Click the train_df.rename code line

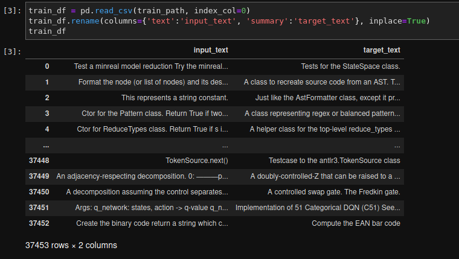pos(230,21)
